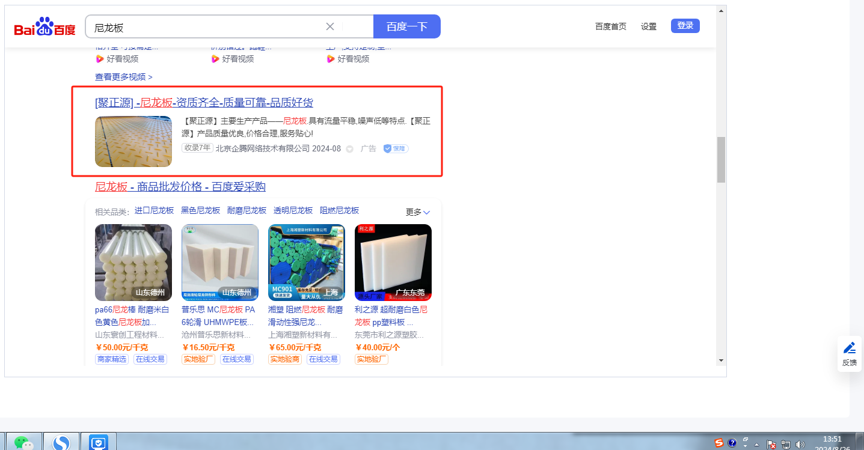Open the pa66 nylon rod product image
The image size is (864, 450).
pyautogui.click(x=133, y=263)
